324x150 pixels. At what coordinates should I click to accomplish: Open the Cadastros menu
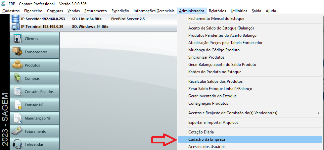point(11,11)
